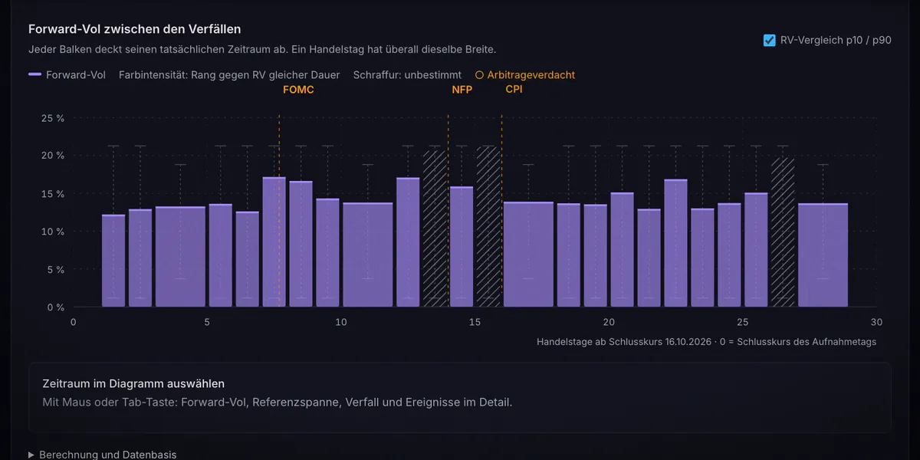Click the x-axis tick label '20'
The width and height of the screenshot is (920, 460).
[x=609, y=322]
